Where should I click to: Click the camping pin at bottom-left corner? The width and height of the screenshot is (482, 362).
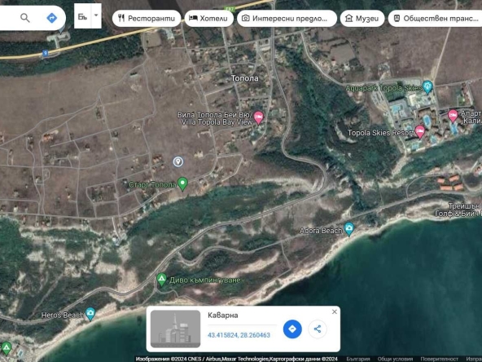[x=7, y=348]
